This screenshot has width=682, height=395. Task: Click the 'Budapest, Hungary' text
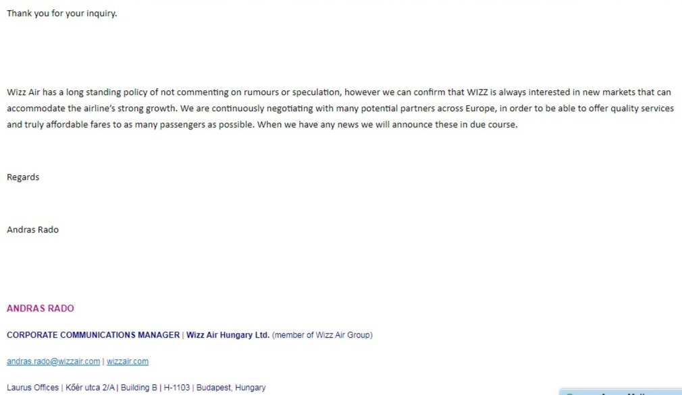coord(231,387)
